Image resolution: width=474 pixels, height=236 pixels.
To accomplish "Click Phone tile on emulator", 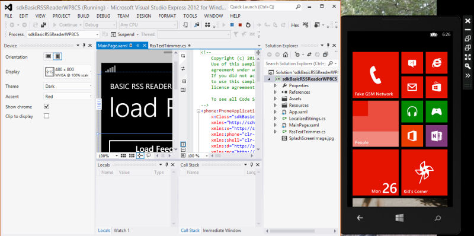I will pos(376,75).
